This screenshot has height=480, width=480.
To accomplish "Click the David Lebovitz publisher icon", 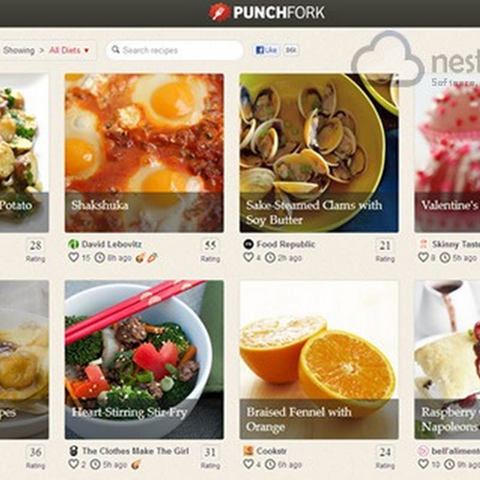I will pos(73,244).
